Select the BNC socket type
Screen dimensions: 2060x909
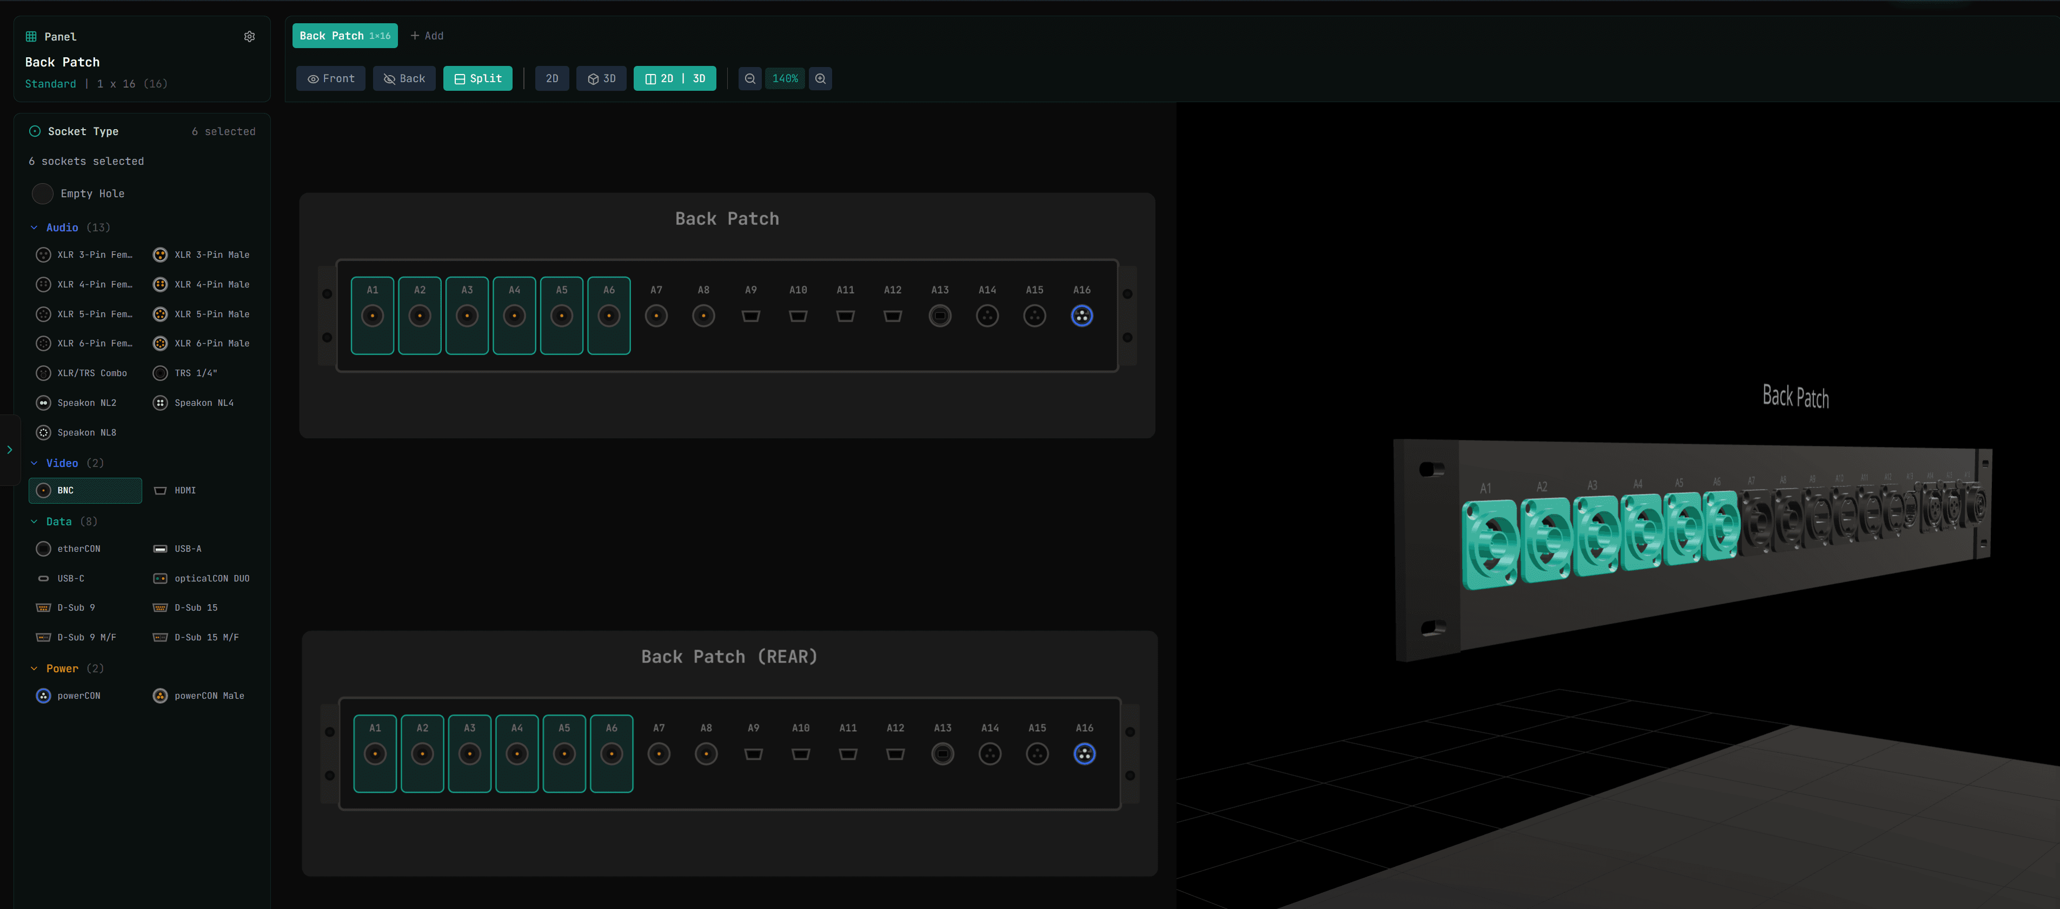85,491
